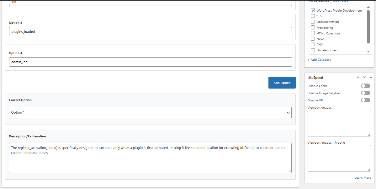Tick the PHP category checkbox
Screen dimensions: 376x189
click(x=313, y=44)
